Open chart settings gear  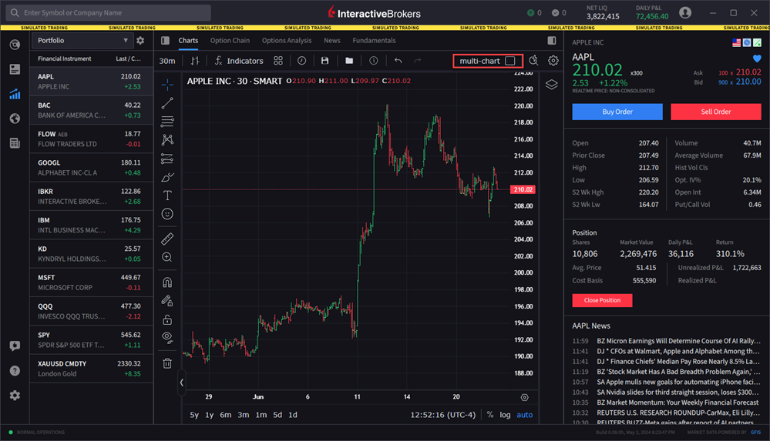point(553,60)
